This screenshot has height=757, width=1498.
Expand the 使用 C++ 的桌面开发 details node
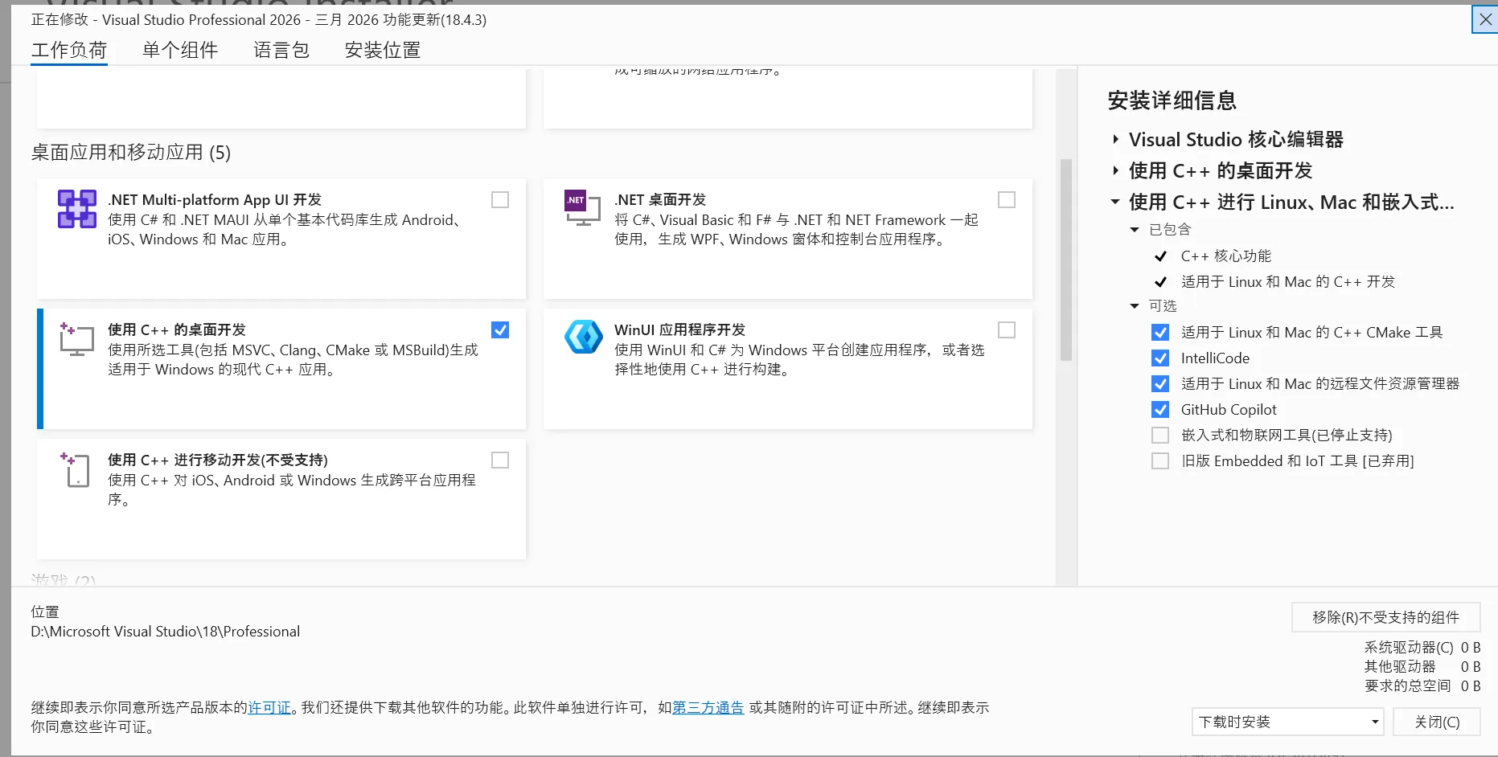pos(1115,170)
